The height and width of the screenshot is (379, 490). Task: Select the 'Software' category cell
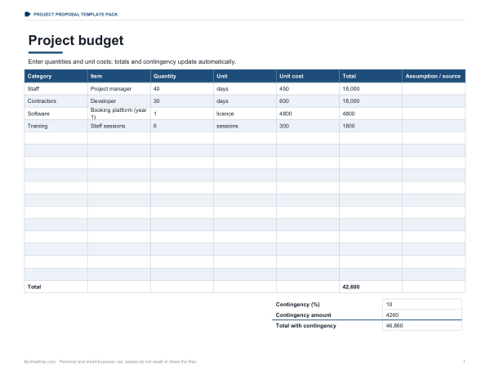coord(56,114)
